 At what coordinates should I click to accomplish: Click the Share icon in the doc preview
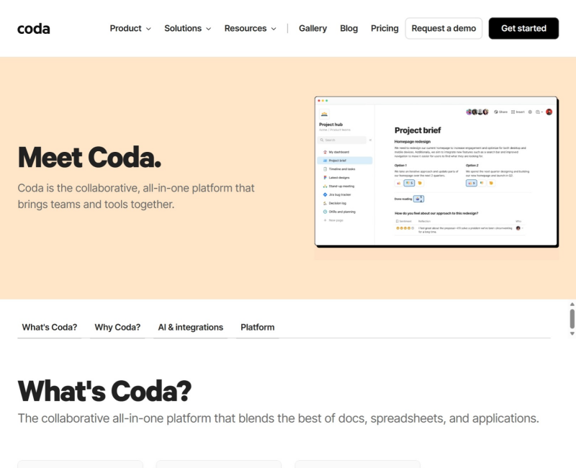[x=496, y=112]
